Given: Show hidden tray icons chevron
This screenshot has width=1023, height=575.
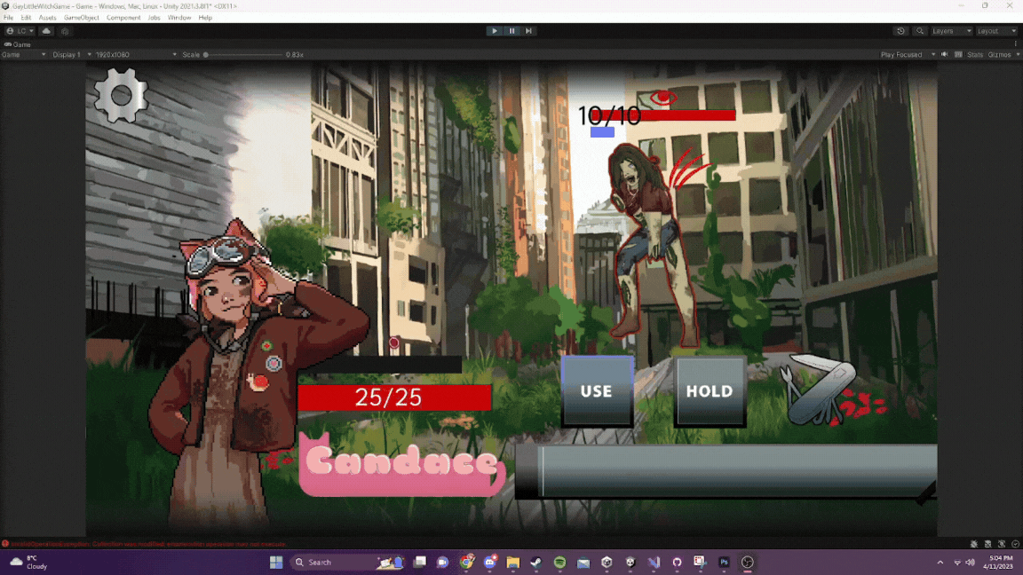Looking at the screenshot, I should click(940, 562).
